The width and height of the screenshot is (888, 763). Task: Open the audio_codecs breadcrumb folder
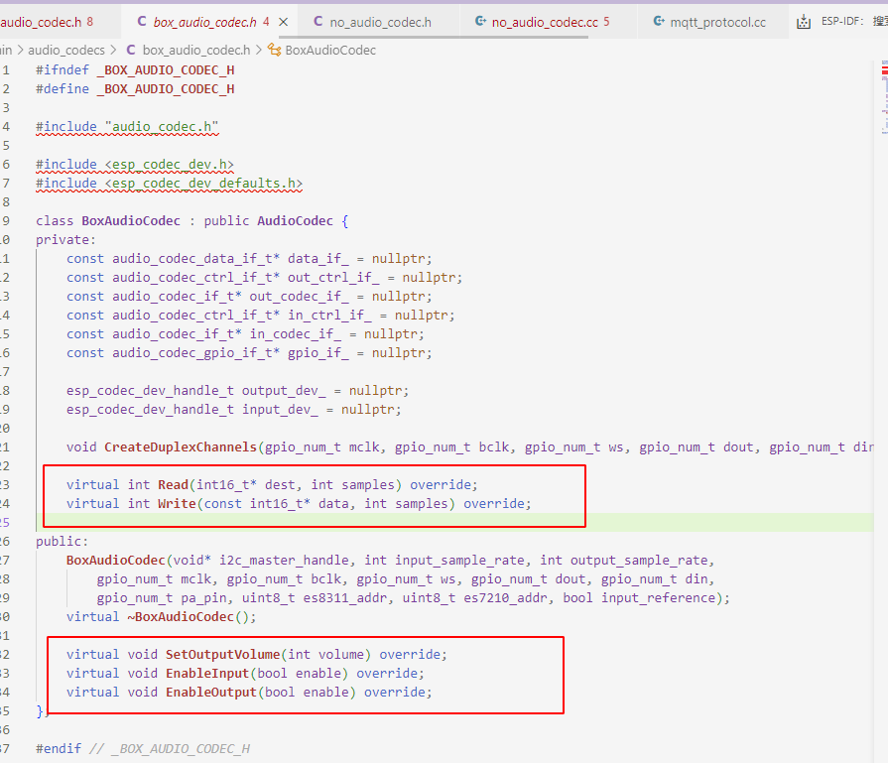(66, 50)
